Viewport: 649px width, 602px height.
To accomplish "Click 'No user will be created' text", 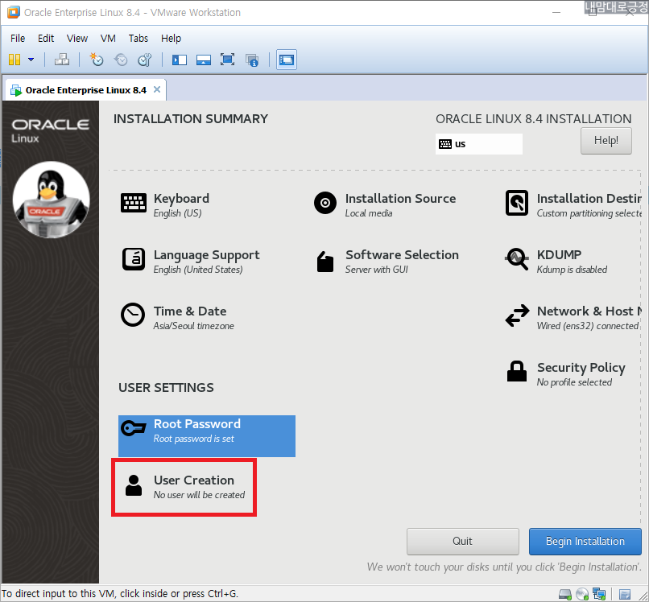I will [x=199, y=494].
